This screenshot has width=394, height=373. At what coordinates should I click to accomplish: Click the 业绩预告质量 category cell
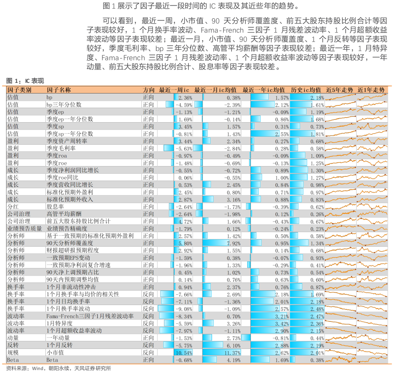pos(24,229)
